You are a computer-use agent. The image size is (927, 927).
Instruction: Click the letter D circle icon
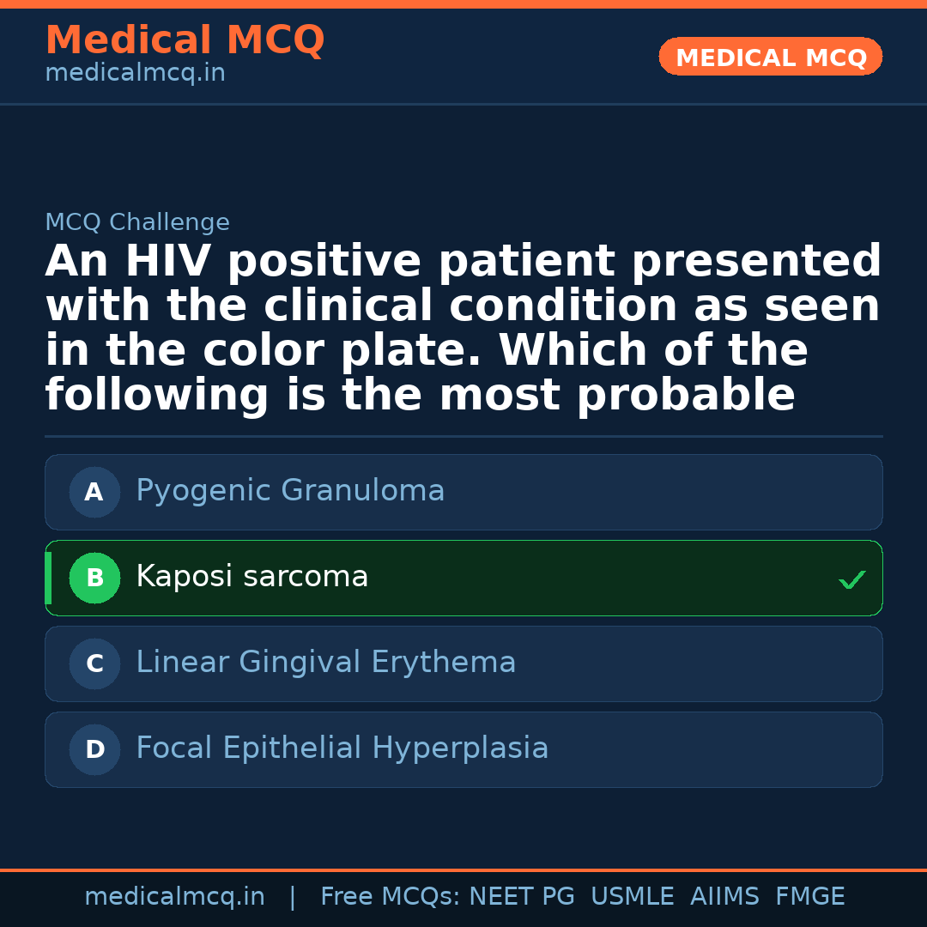tap(94, 749)
